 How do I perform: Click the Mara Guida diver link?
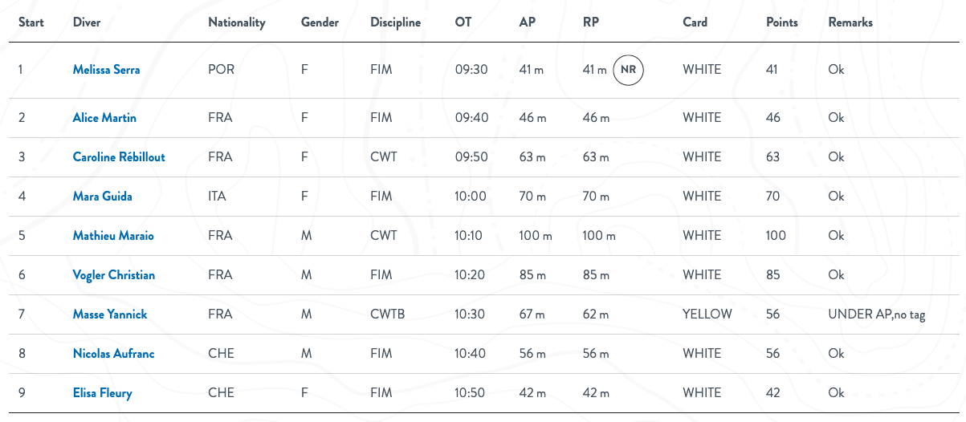coord(103,197)
